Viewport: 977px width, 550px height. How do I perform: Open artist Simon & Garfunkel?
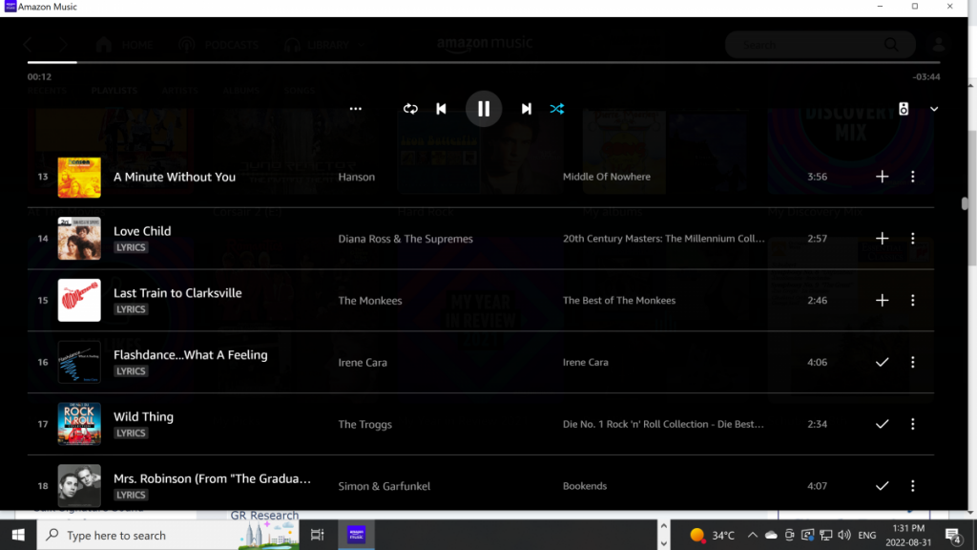[x=385, y=486]
